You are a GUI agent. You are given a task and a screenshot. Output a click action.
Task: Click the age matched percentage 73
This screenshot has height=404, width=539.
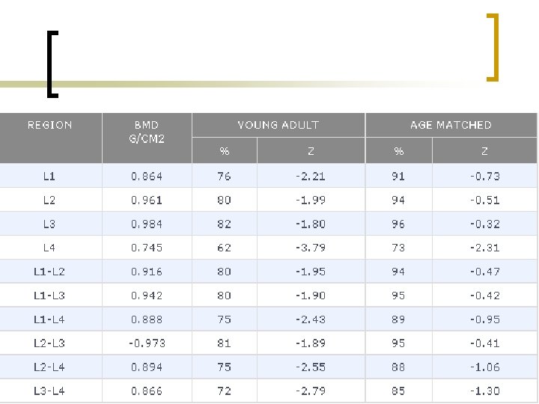point(398,248)
